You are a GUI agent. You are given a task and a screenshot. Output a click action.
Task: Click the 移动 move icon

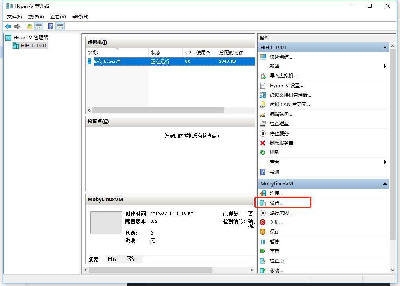pyautogui.click(x=263, y=270)
